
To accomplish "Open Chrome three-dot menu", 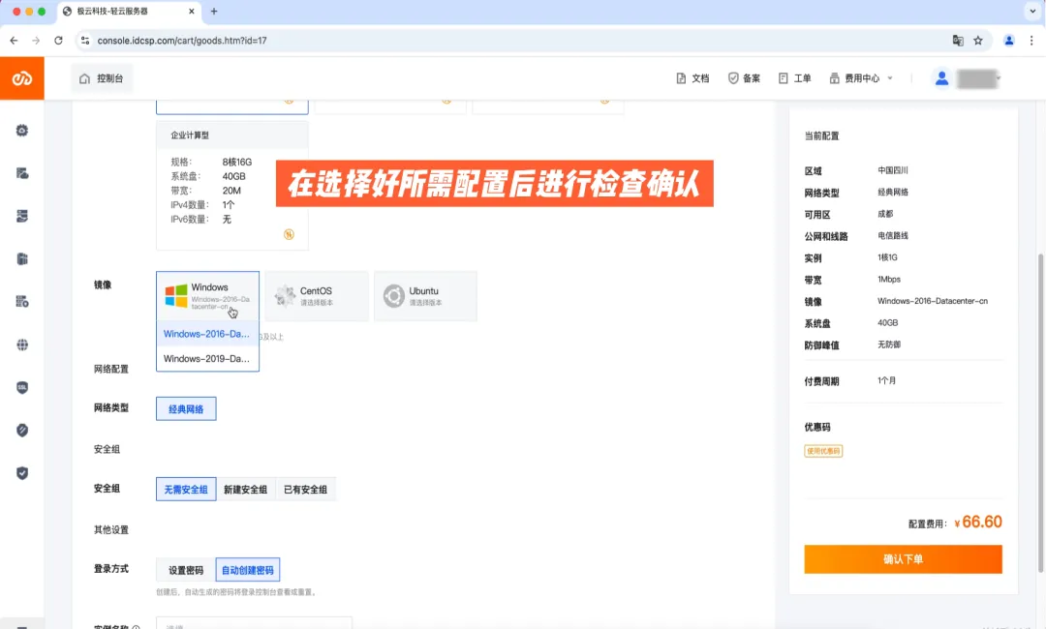I will click(1031, 41).
